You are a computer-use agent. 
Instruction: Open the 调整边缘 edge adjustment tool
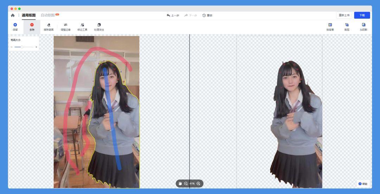tap(65, 27)
